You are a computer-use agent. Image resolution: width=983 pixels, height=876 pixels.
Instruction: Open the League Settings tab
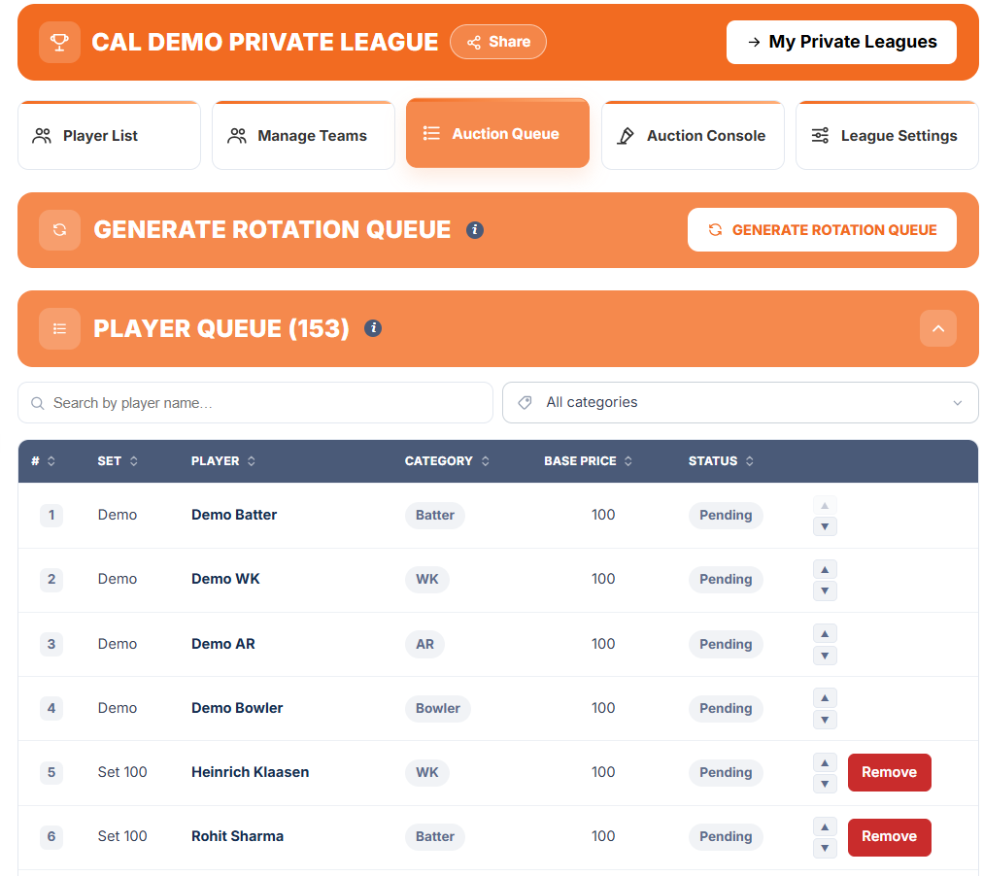pyautogui.click(x=887, y=135)
